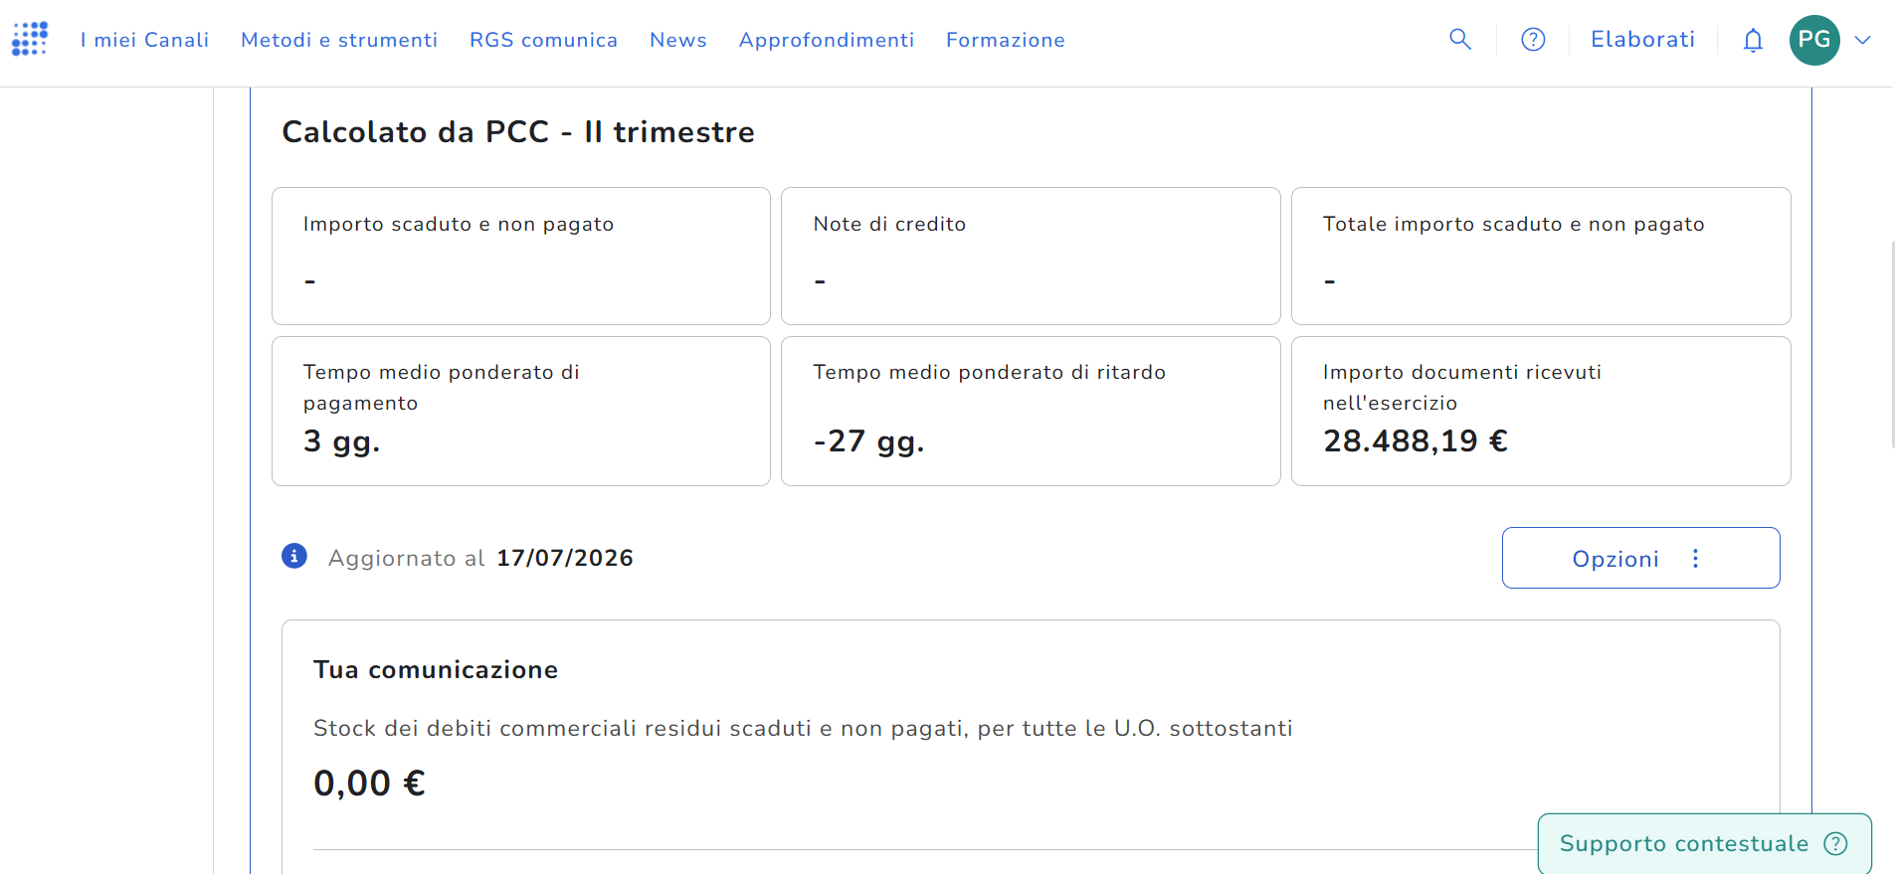Expand the user profile chevron dropdown
This screenshot has width=1895, height=874.
pyautogui.click(x=1863, y=40)
